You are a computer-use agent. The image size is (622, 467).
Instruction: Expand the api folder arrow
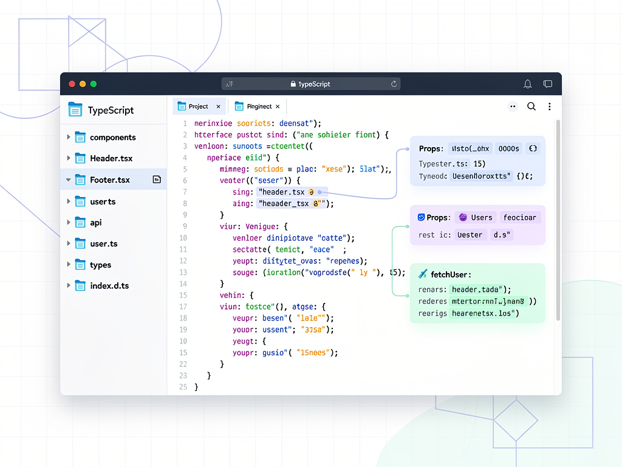click(68, 223)
